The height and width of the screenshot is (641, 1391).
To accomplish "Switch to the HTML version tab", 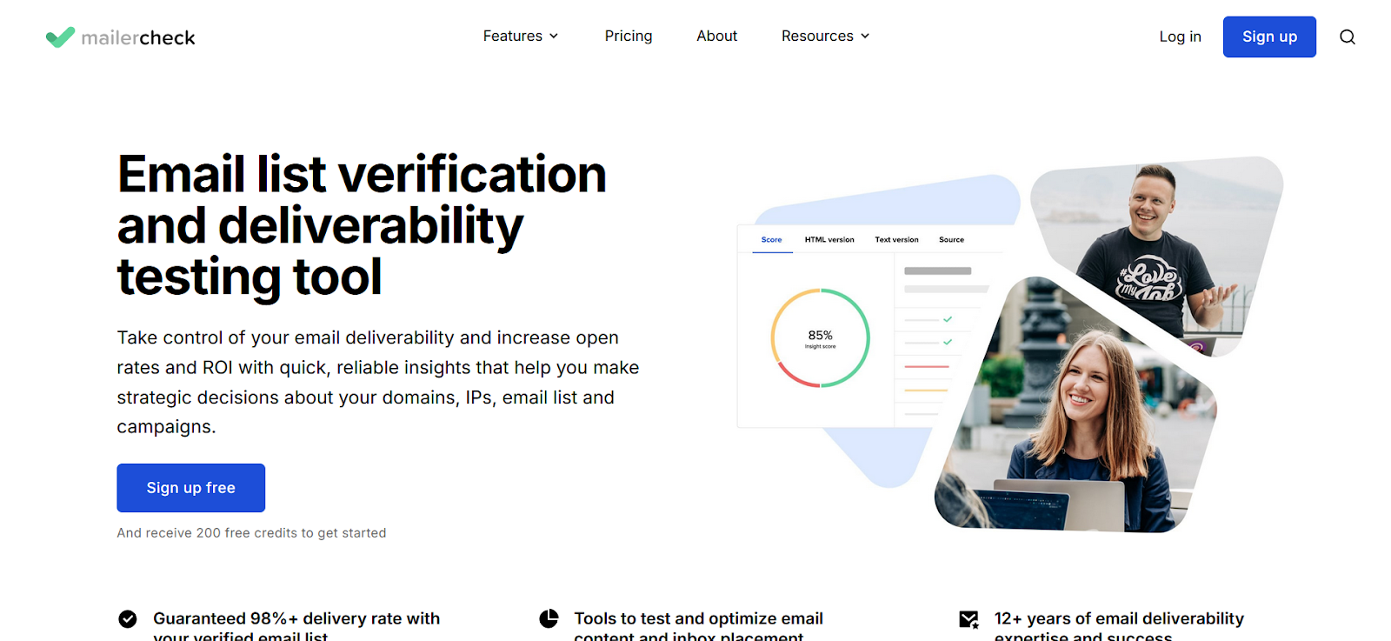I will pos(829,239).
